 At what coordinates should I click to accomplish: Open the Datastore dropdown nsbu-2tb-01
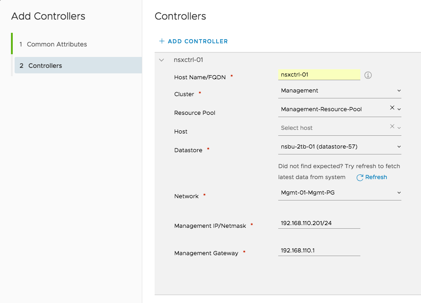point(340,147)
